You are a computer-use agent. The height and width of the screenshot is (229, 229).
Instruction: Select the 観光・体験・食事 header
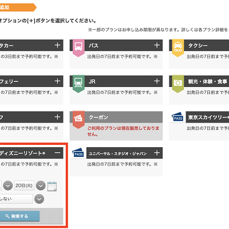point(199,81)
